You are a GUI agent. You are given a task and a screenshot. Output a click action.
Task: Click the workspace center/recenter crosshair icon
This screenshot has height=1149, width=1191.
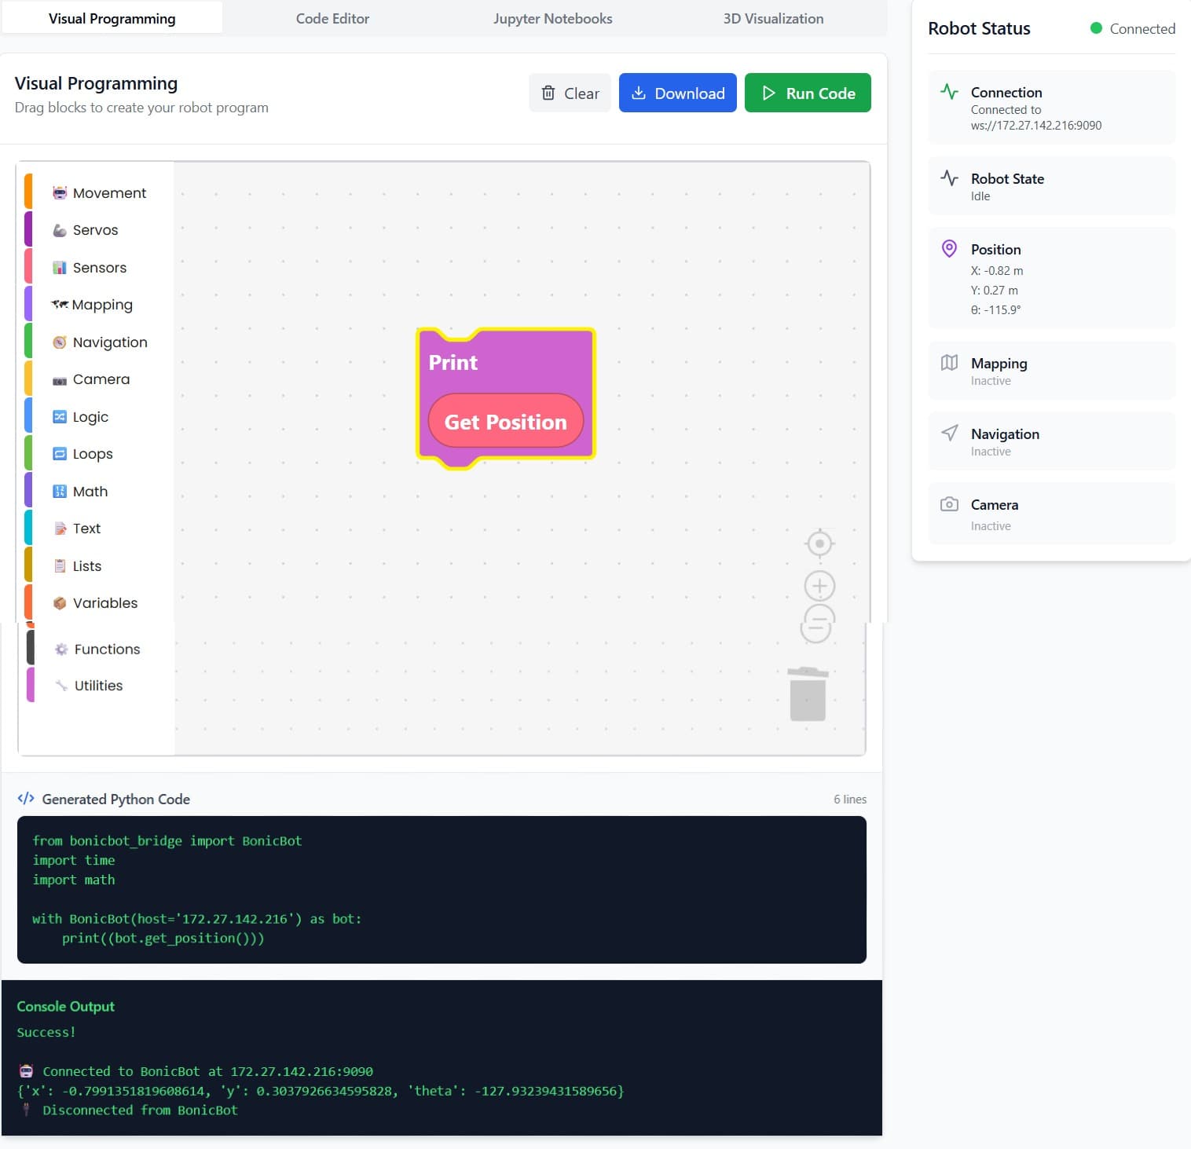[x=819, y=543]
